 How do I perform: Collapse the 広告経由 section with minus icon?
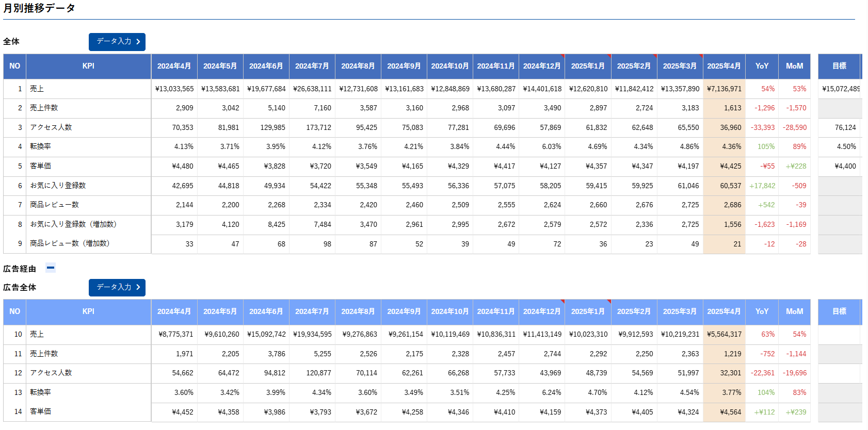point(51,268)
